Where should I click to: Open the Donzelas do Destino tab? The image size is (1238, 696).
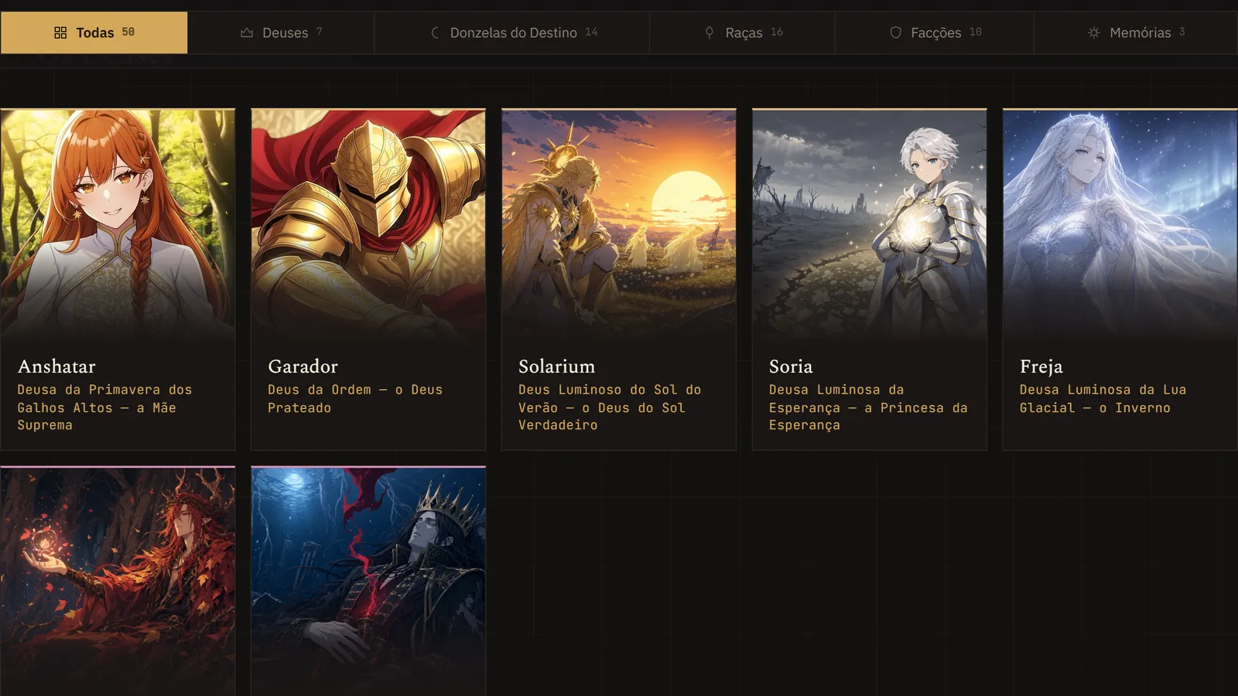point(512,32)
